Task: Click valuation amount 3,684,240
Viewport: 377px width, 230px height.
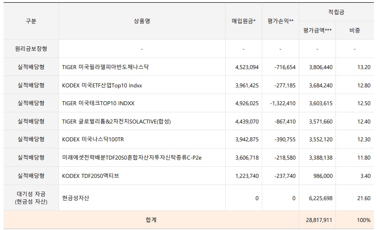Action: pyautogui.click(x=321, y=86)
